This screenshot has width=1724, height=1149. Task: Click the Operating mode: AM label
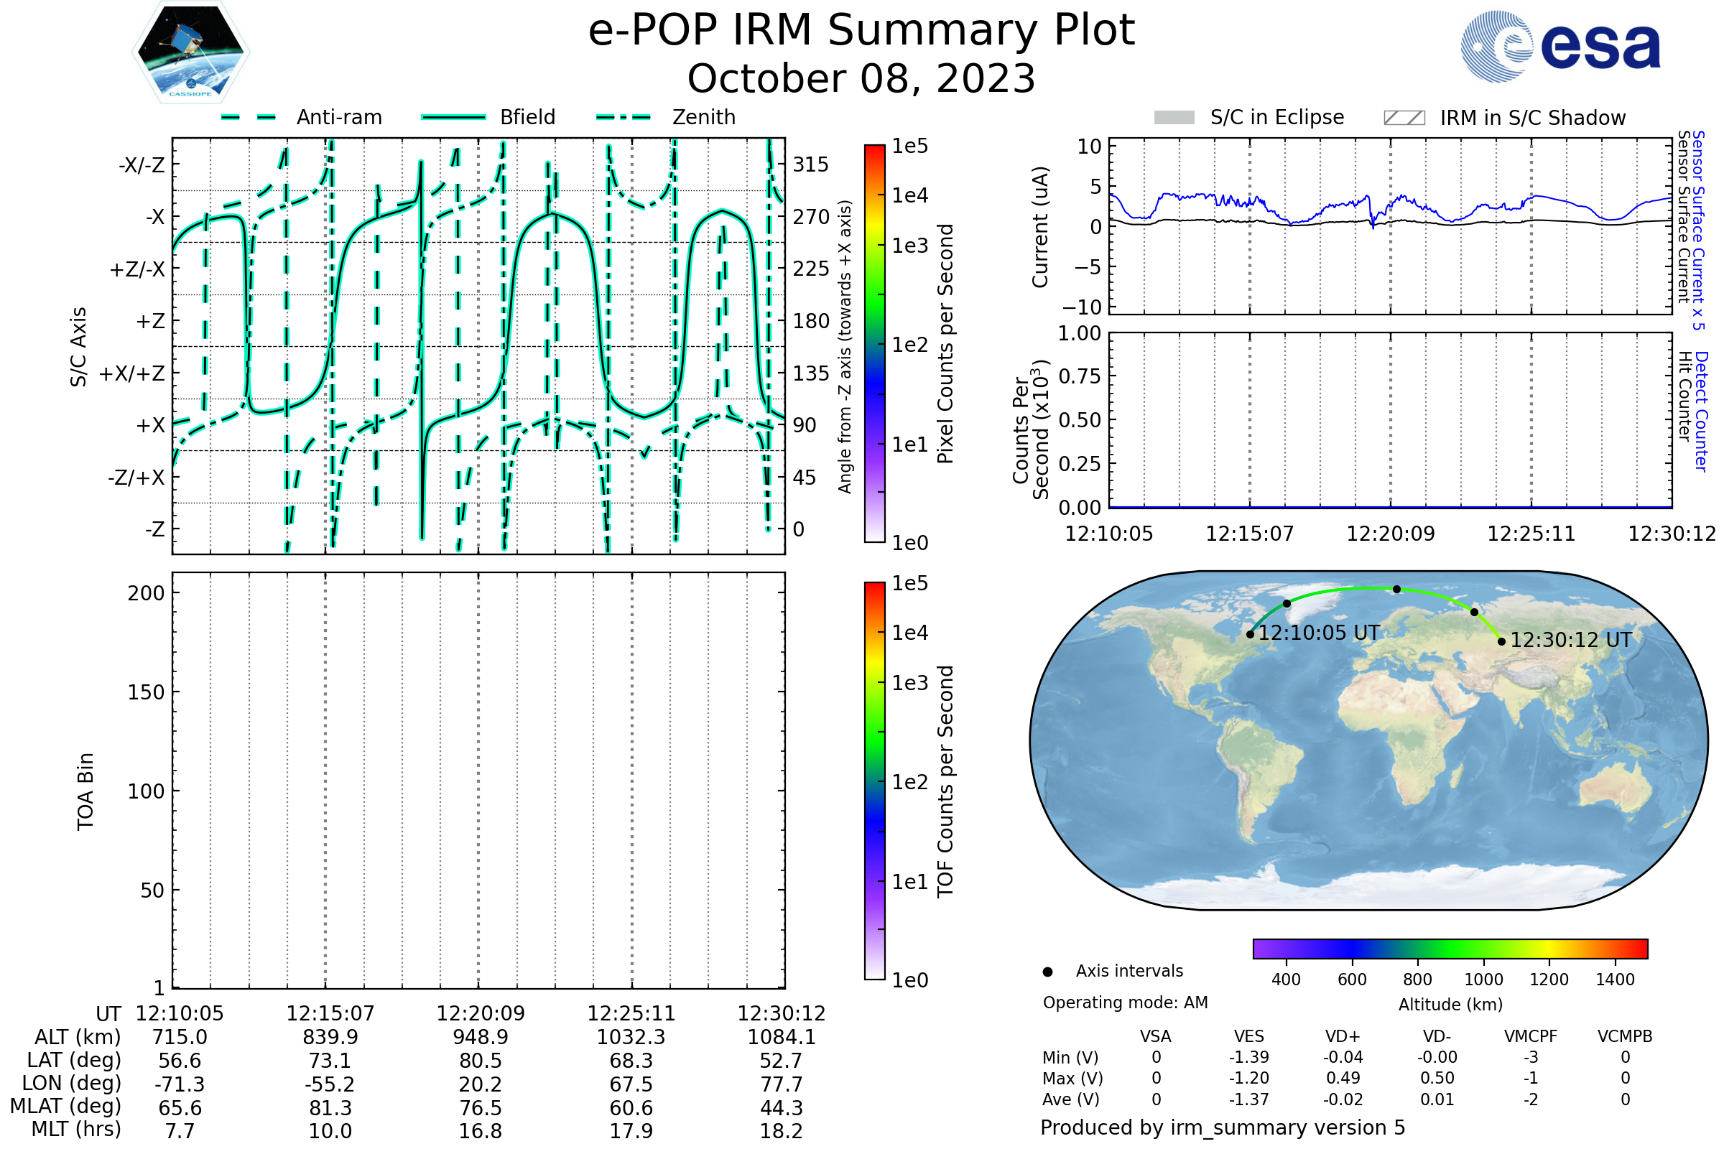point(1125,1003)
